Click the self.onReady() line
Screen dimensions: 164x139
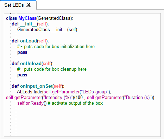tap(60, 103)
